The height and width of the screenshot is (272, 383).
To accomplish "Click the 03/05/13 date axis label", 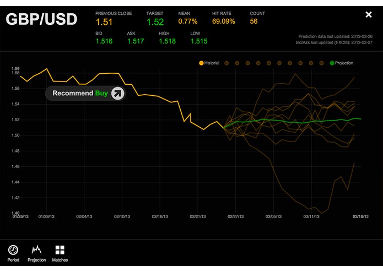I will pyautogui.click(x=273, y=216).
